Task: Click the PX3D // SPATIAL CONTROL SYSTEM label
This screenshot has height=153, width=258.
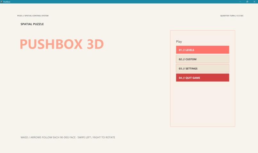Action: click(33, 16)
